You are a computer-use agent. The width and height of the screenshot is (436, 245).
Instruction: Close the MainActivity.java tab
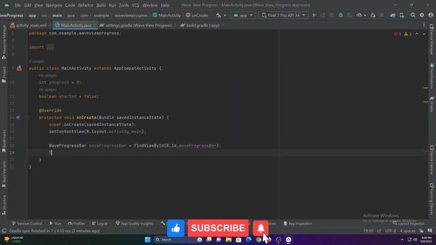point(95,25)
